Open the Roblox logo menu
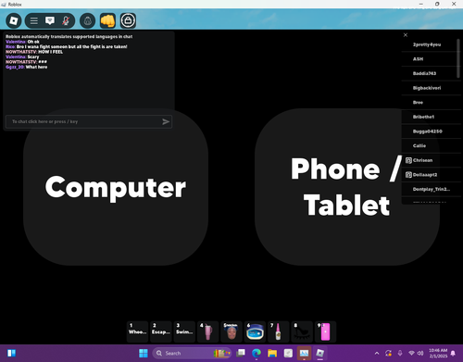Image resolution: width=463 pixels, height=362 pixels. click(x=14, y=20)
